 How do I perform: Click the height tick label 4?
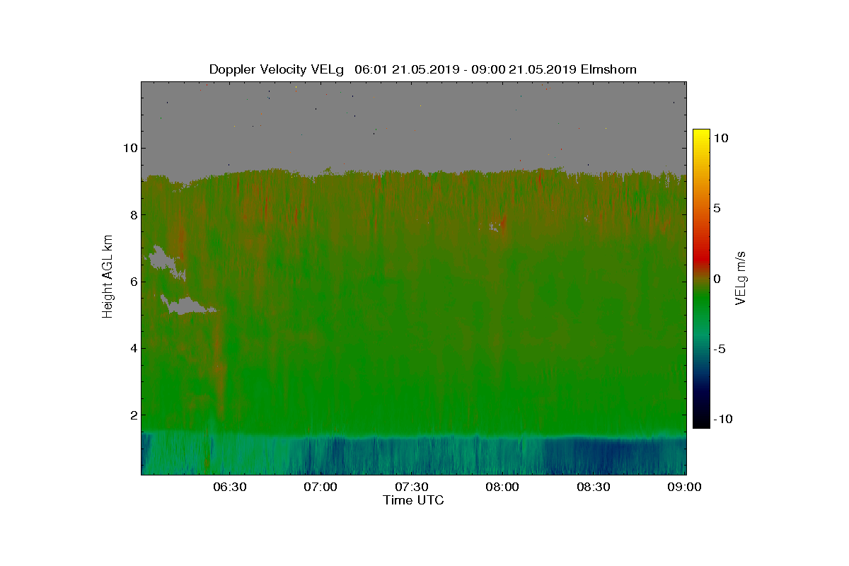click(132, 348)
